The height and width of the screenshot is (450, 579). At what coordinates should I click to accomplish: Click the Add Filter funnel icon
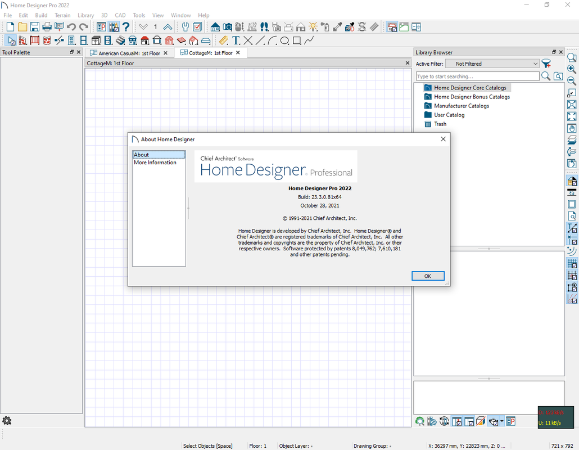(x=546, y=64)
